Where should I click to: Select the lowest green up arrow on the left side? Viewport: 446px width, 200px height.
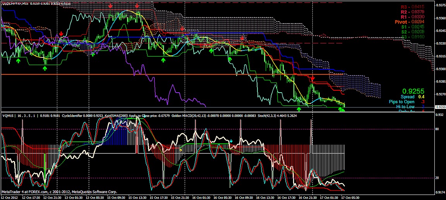(x=45, y=68)
